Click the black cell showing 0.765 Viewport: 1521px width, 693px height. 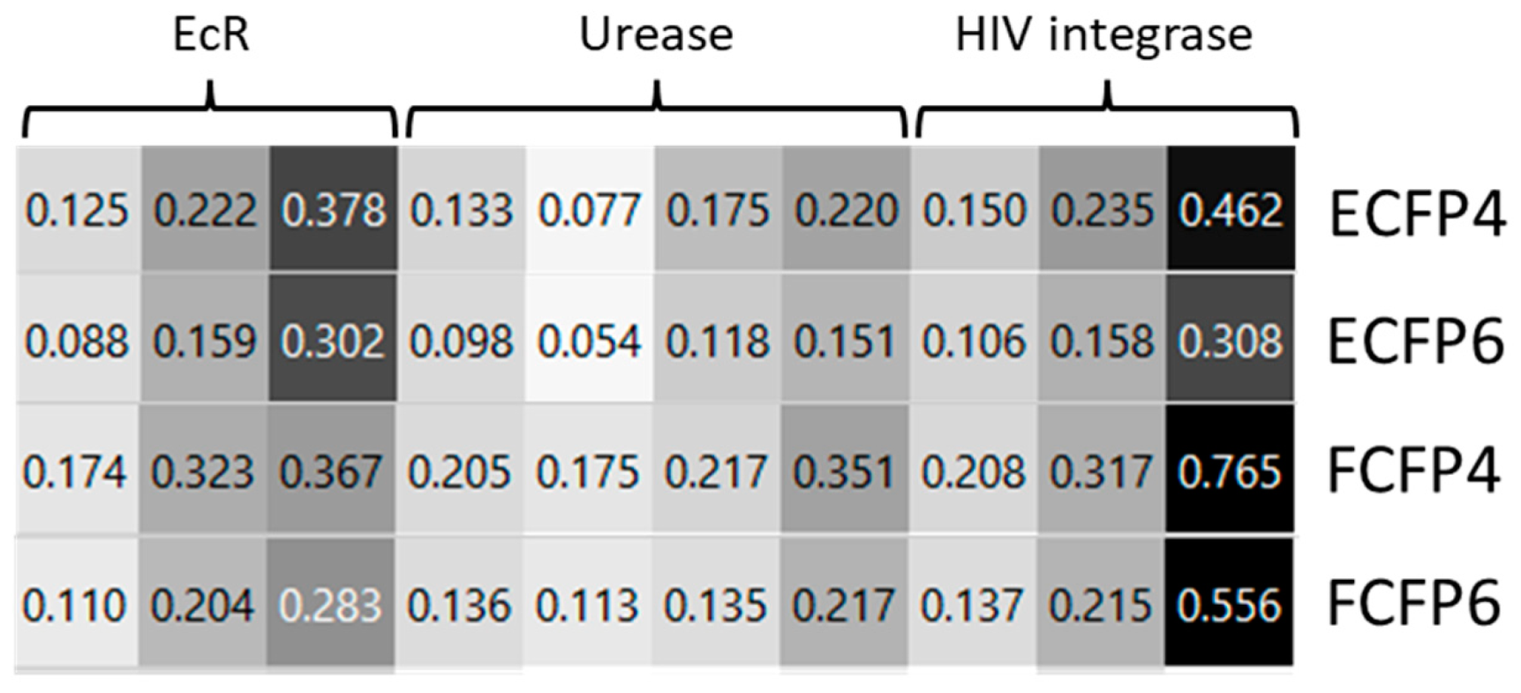(x=1229, y=472)
